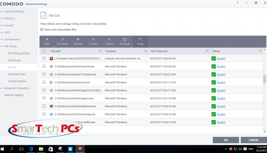Screen dimensions: 267x153
Task: Click Comodo tray icon in system tray
Action: (x=231, y=149)
